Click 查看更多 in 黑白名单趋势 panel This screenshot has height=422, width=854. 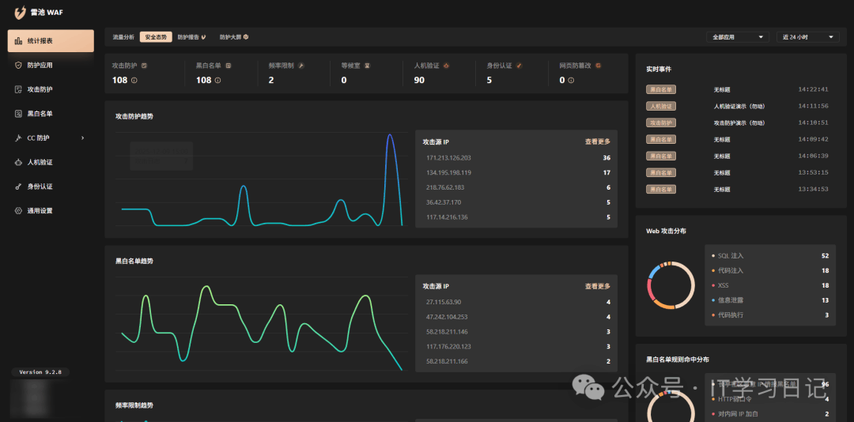click(597, 286)
